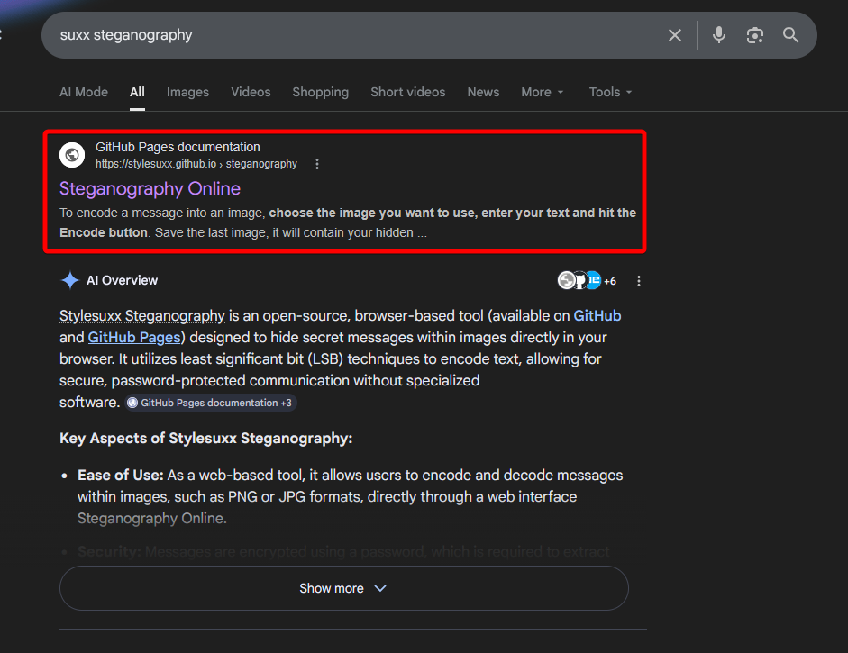Expand the Tools dropdown
Screen dimensions: 848x653
[611, 92]
